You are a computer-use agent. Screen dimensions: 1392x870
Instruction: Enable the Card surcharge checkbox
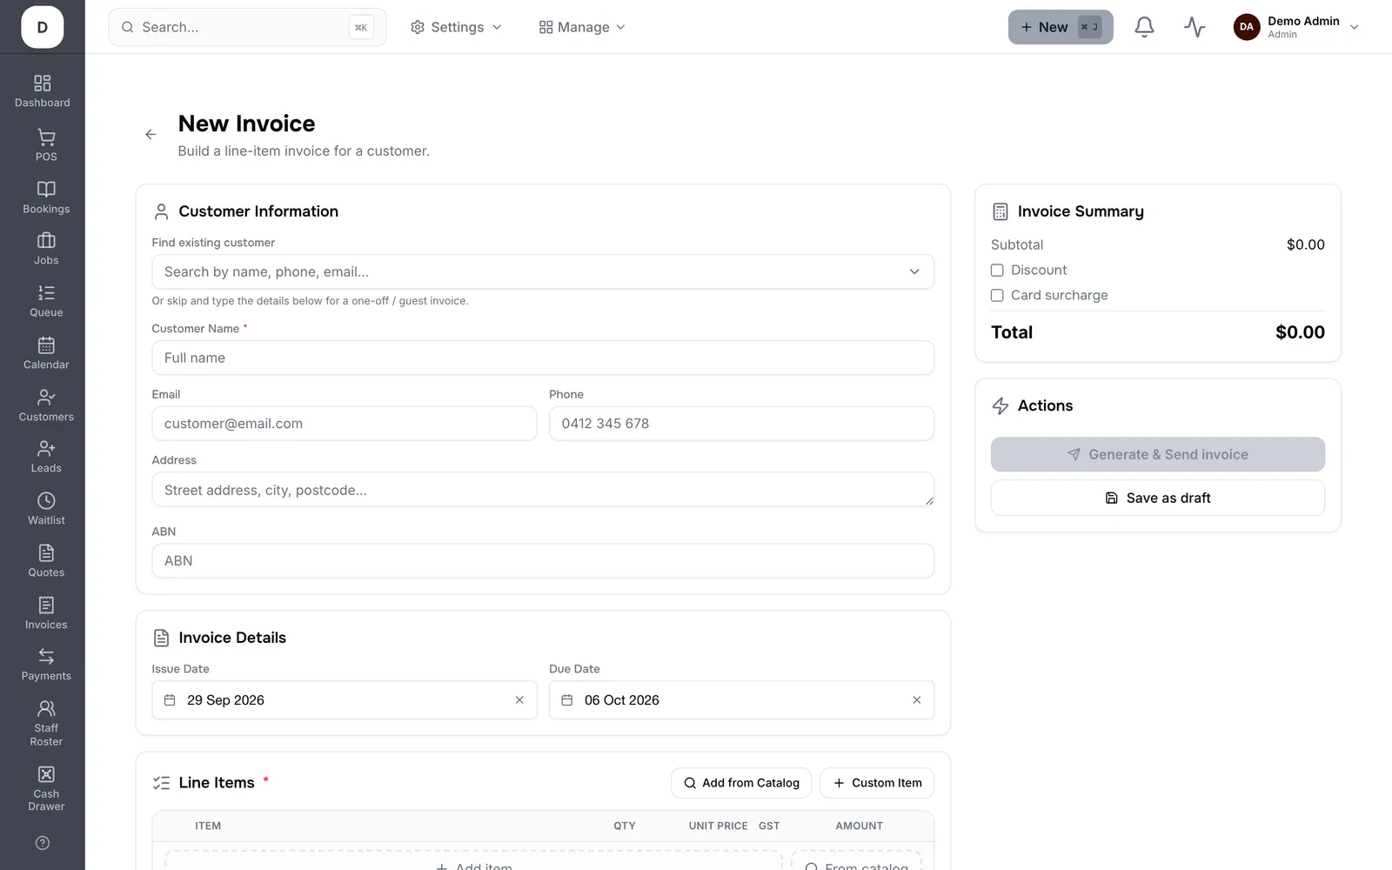[997, 296]
